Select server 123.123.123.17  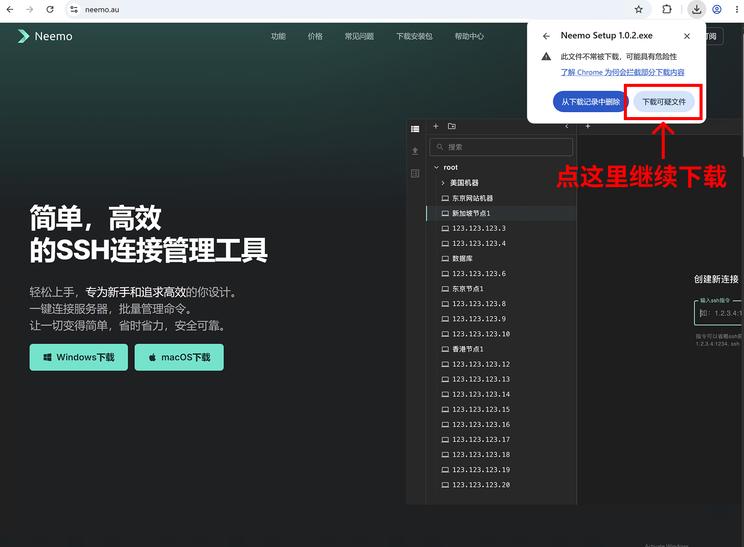tap(502, 440)
